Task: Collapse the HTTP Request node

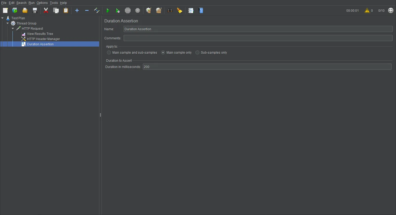Action: pos(13,29)
